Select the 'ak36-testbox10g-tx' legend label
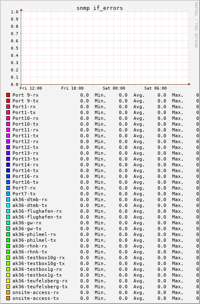Image resolution: width=200 pixels, height=304 pixels. click(39, 263)
